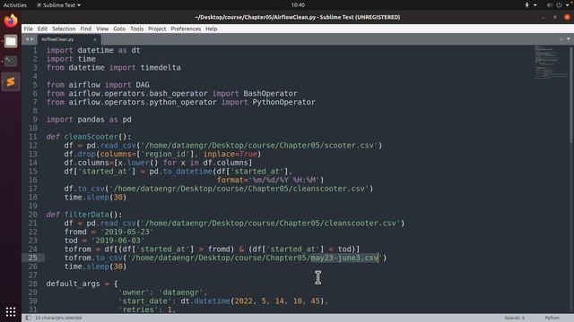Click the PythonOperator import name
574x322 pixels.
pos(283,102)
